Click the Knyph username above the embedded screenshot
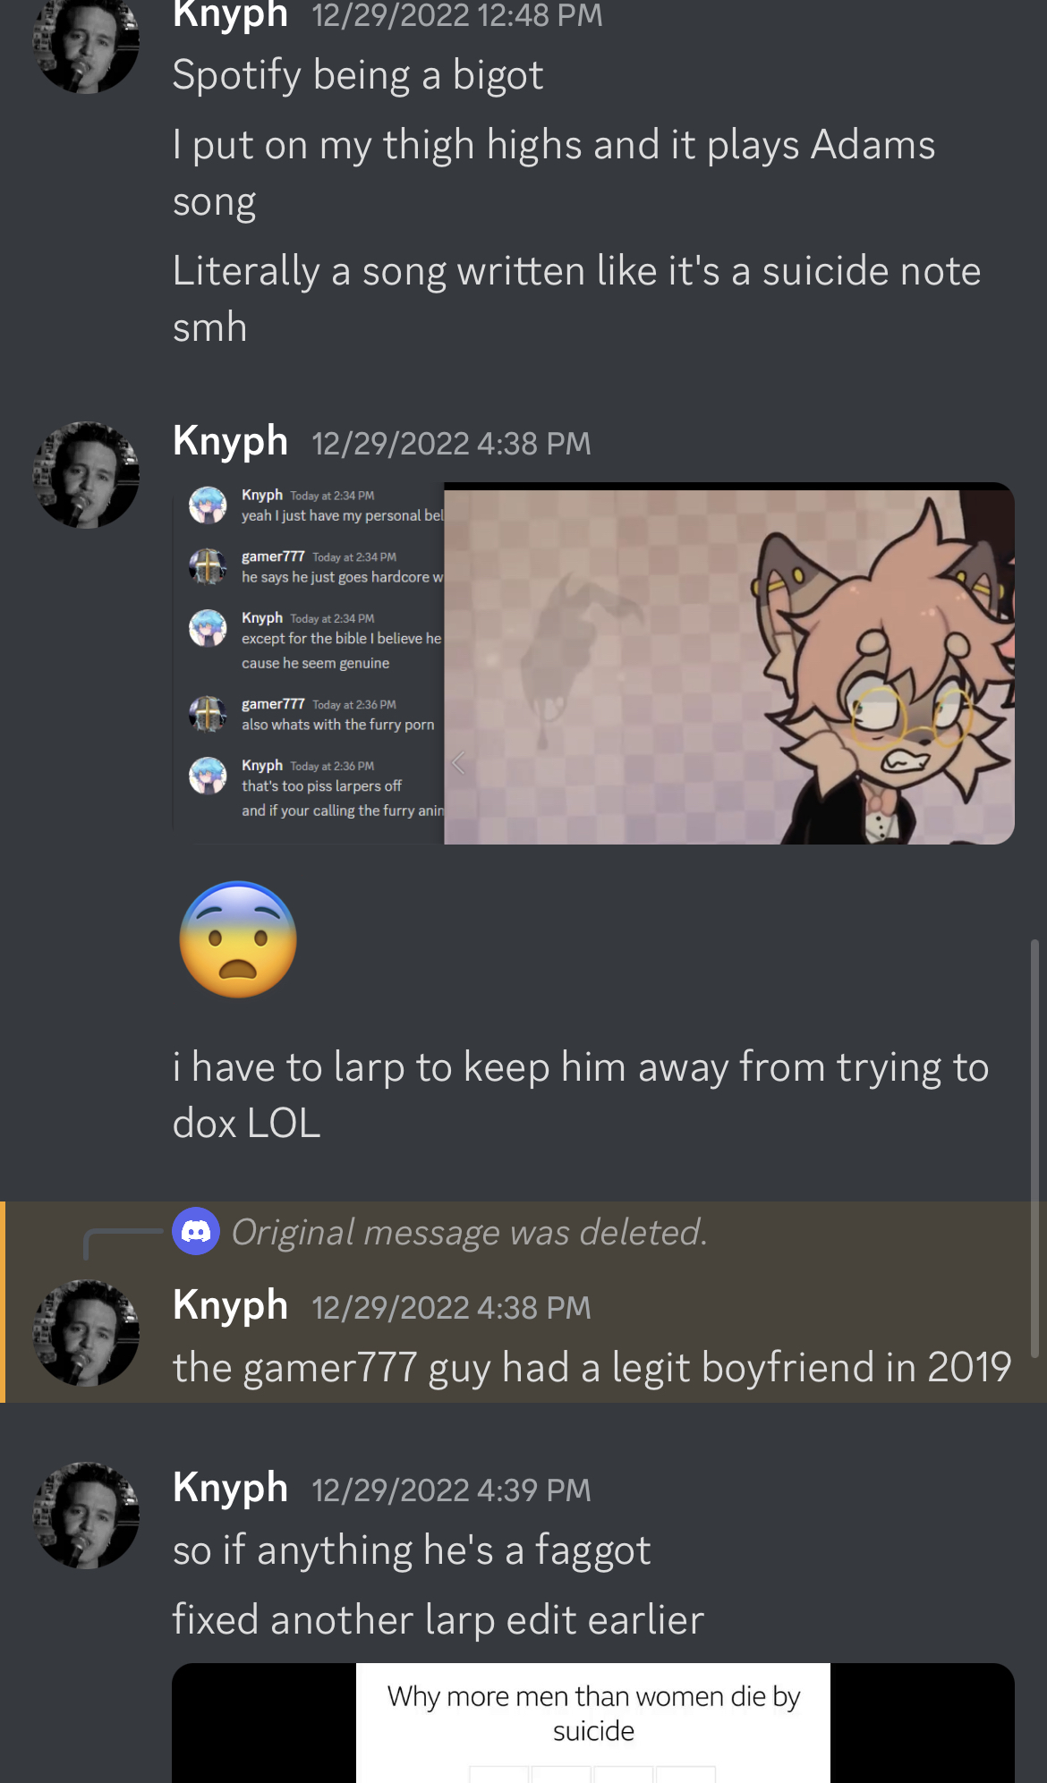Screen dimensions: 1047x1783 tap(230, 441)
